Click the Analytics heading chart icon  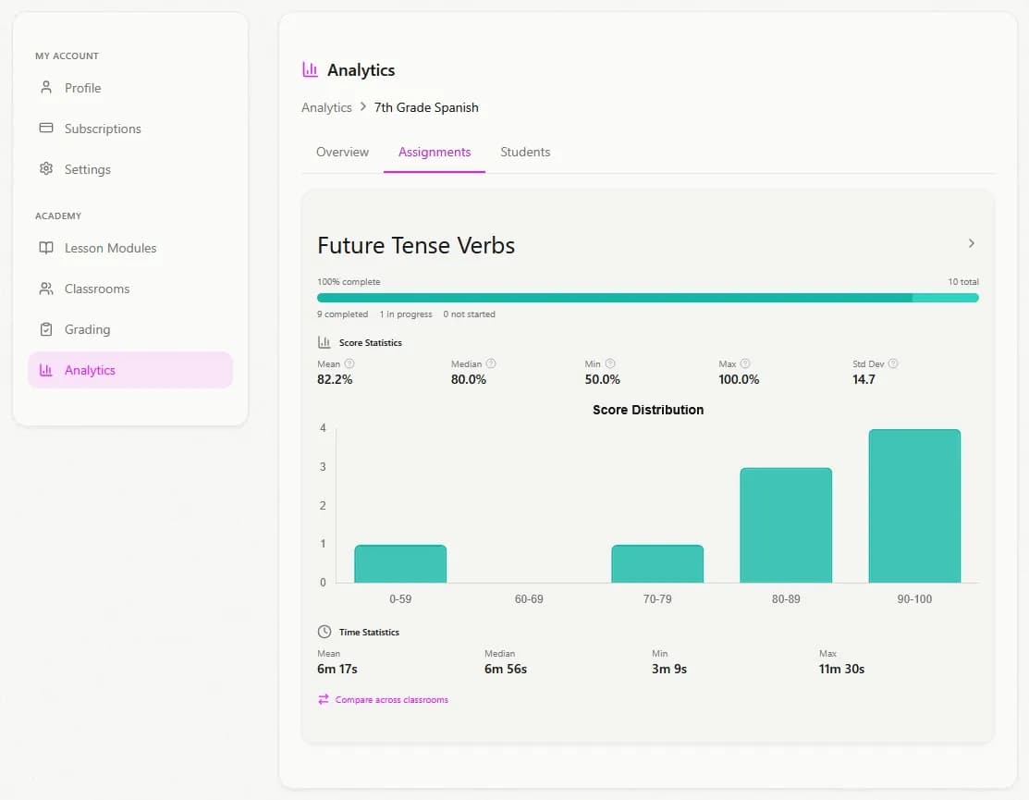pyautogui.click(x=310, y=69)
